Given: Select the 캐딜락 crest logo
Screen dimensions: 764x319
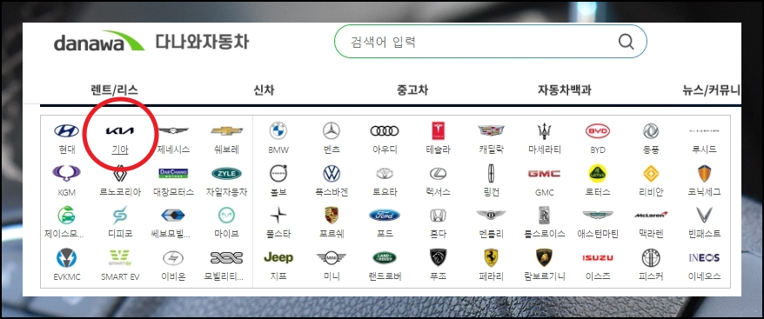Looking at the screenshot, I should tap(491, 130).
